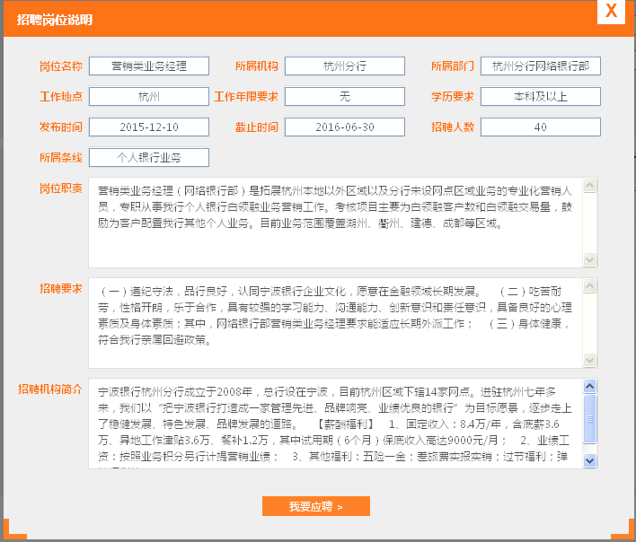Viewport: 636px width, 542px height.
Task: Click the 工作年限要求 label
Action: pyautogui.click(x=246, y=96)
